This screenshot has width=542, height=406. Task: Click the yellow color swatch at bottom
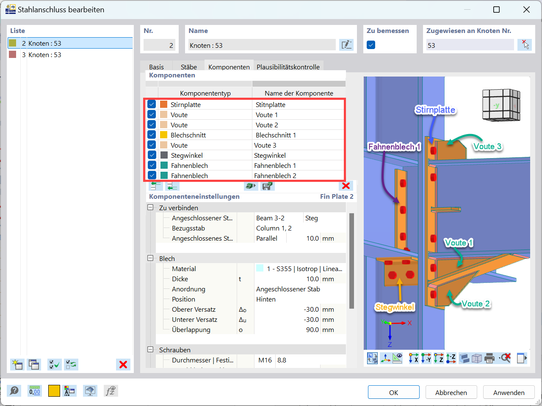coord(54,391)
